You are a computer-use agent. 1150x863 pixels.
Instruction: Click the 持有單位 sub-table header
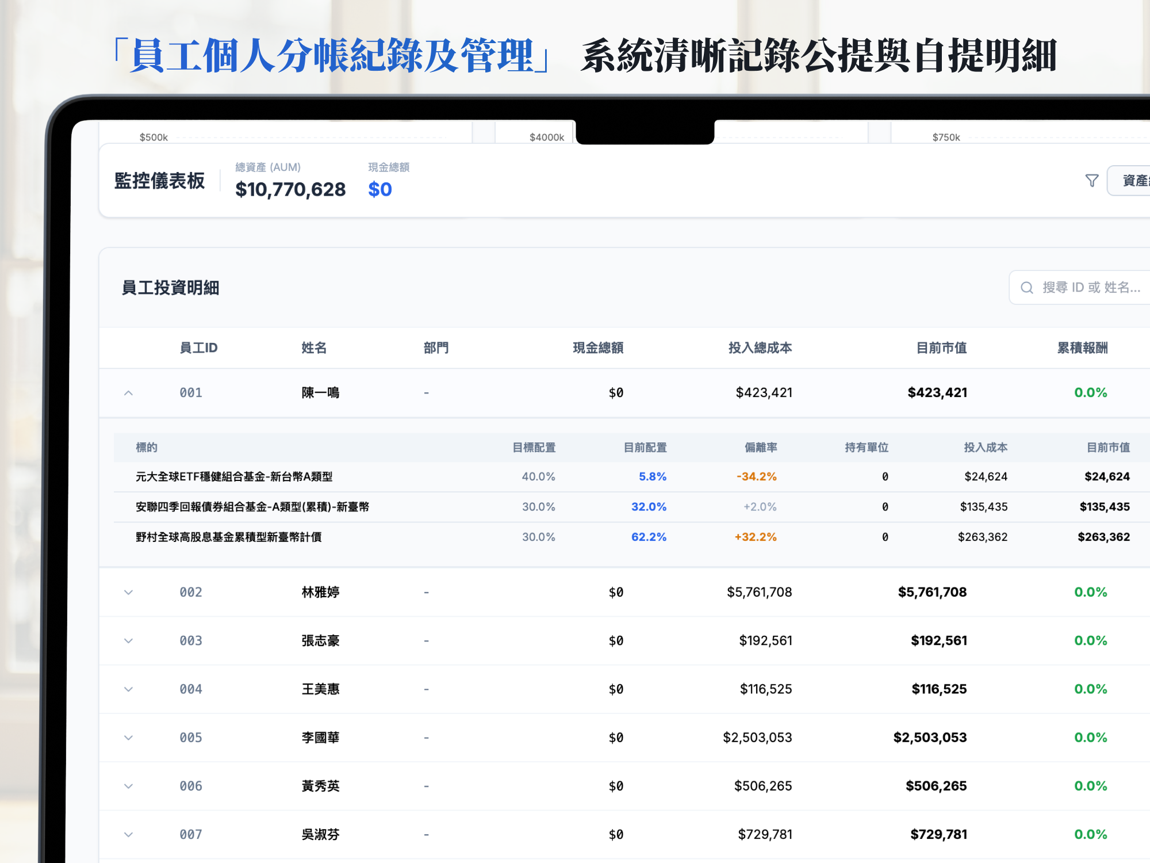(867, 448)
